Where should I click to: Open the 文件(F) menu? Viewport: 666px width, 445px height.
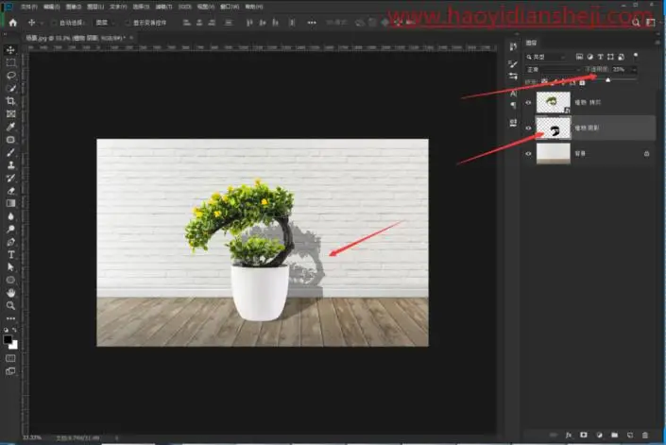[x=29, y=7]
